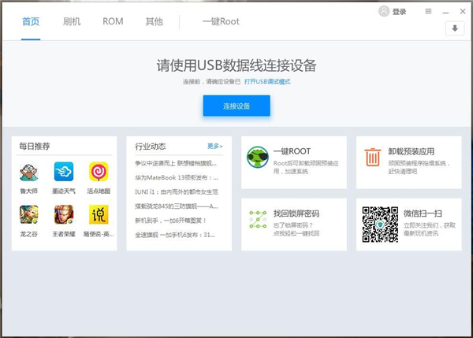Open the 一键Root tab
This screenshot has height=338, width=473.
pyautogui.click(x=221, y=22)
